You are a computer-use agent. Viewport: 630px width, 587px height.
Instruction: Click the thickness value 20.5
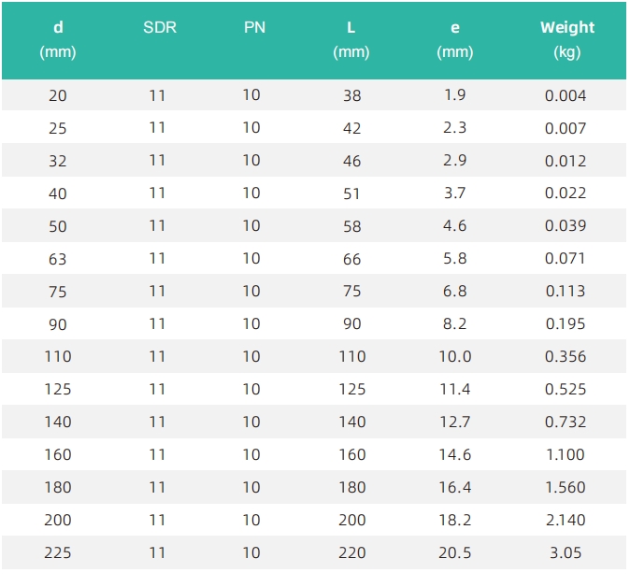[455, 552]
